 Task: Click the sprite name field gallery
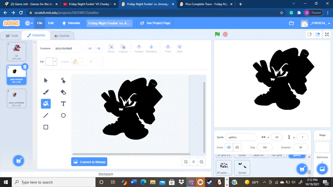(x=241, y=137)
